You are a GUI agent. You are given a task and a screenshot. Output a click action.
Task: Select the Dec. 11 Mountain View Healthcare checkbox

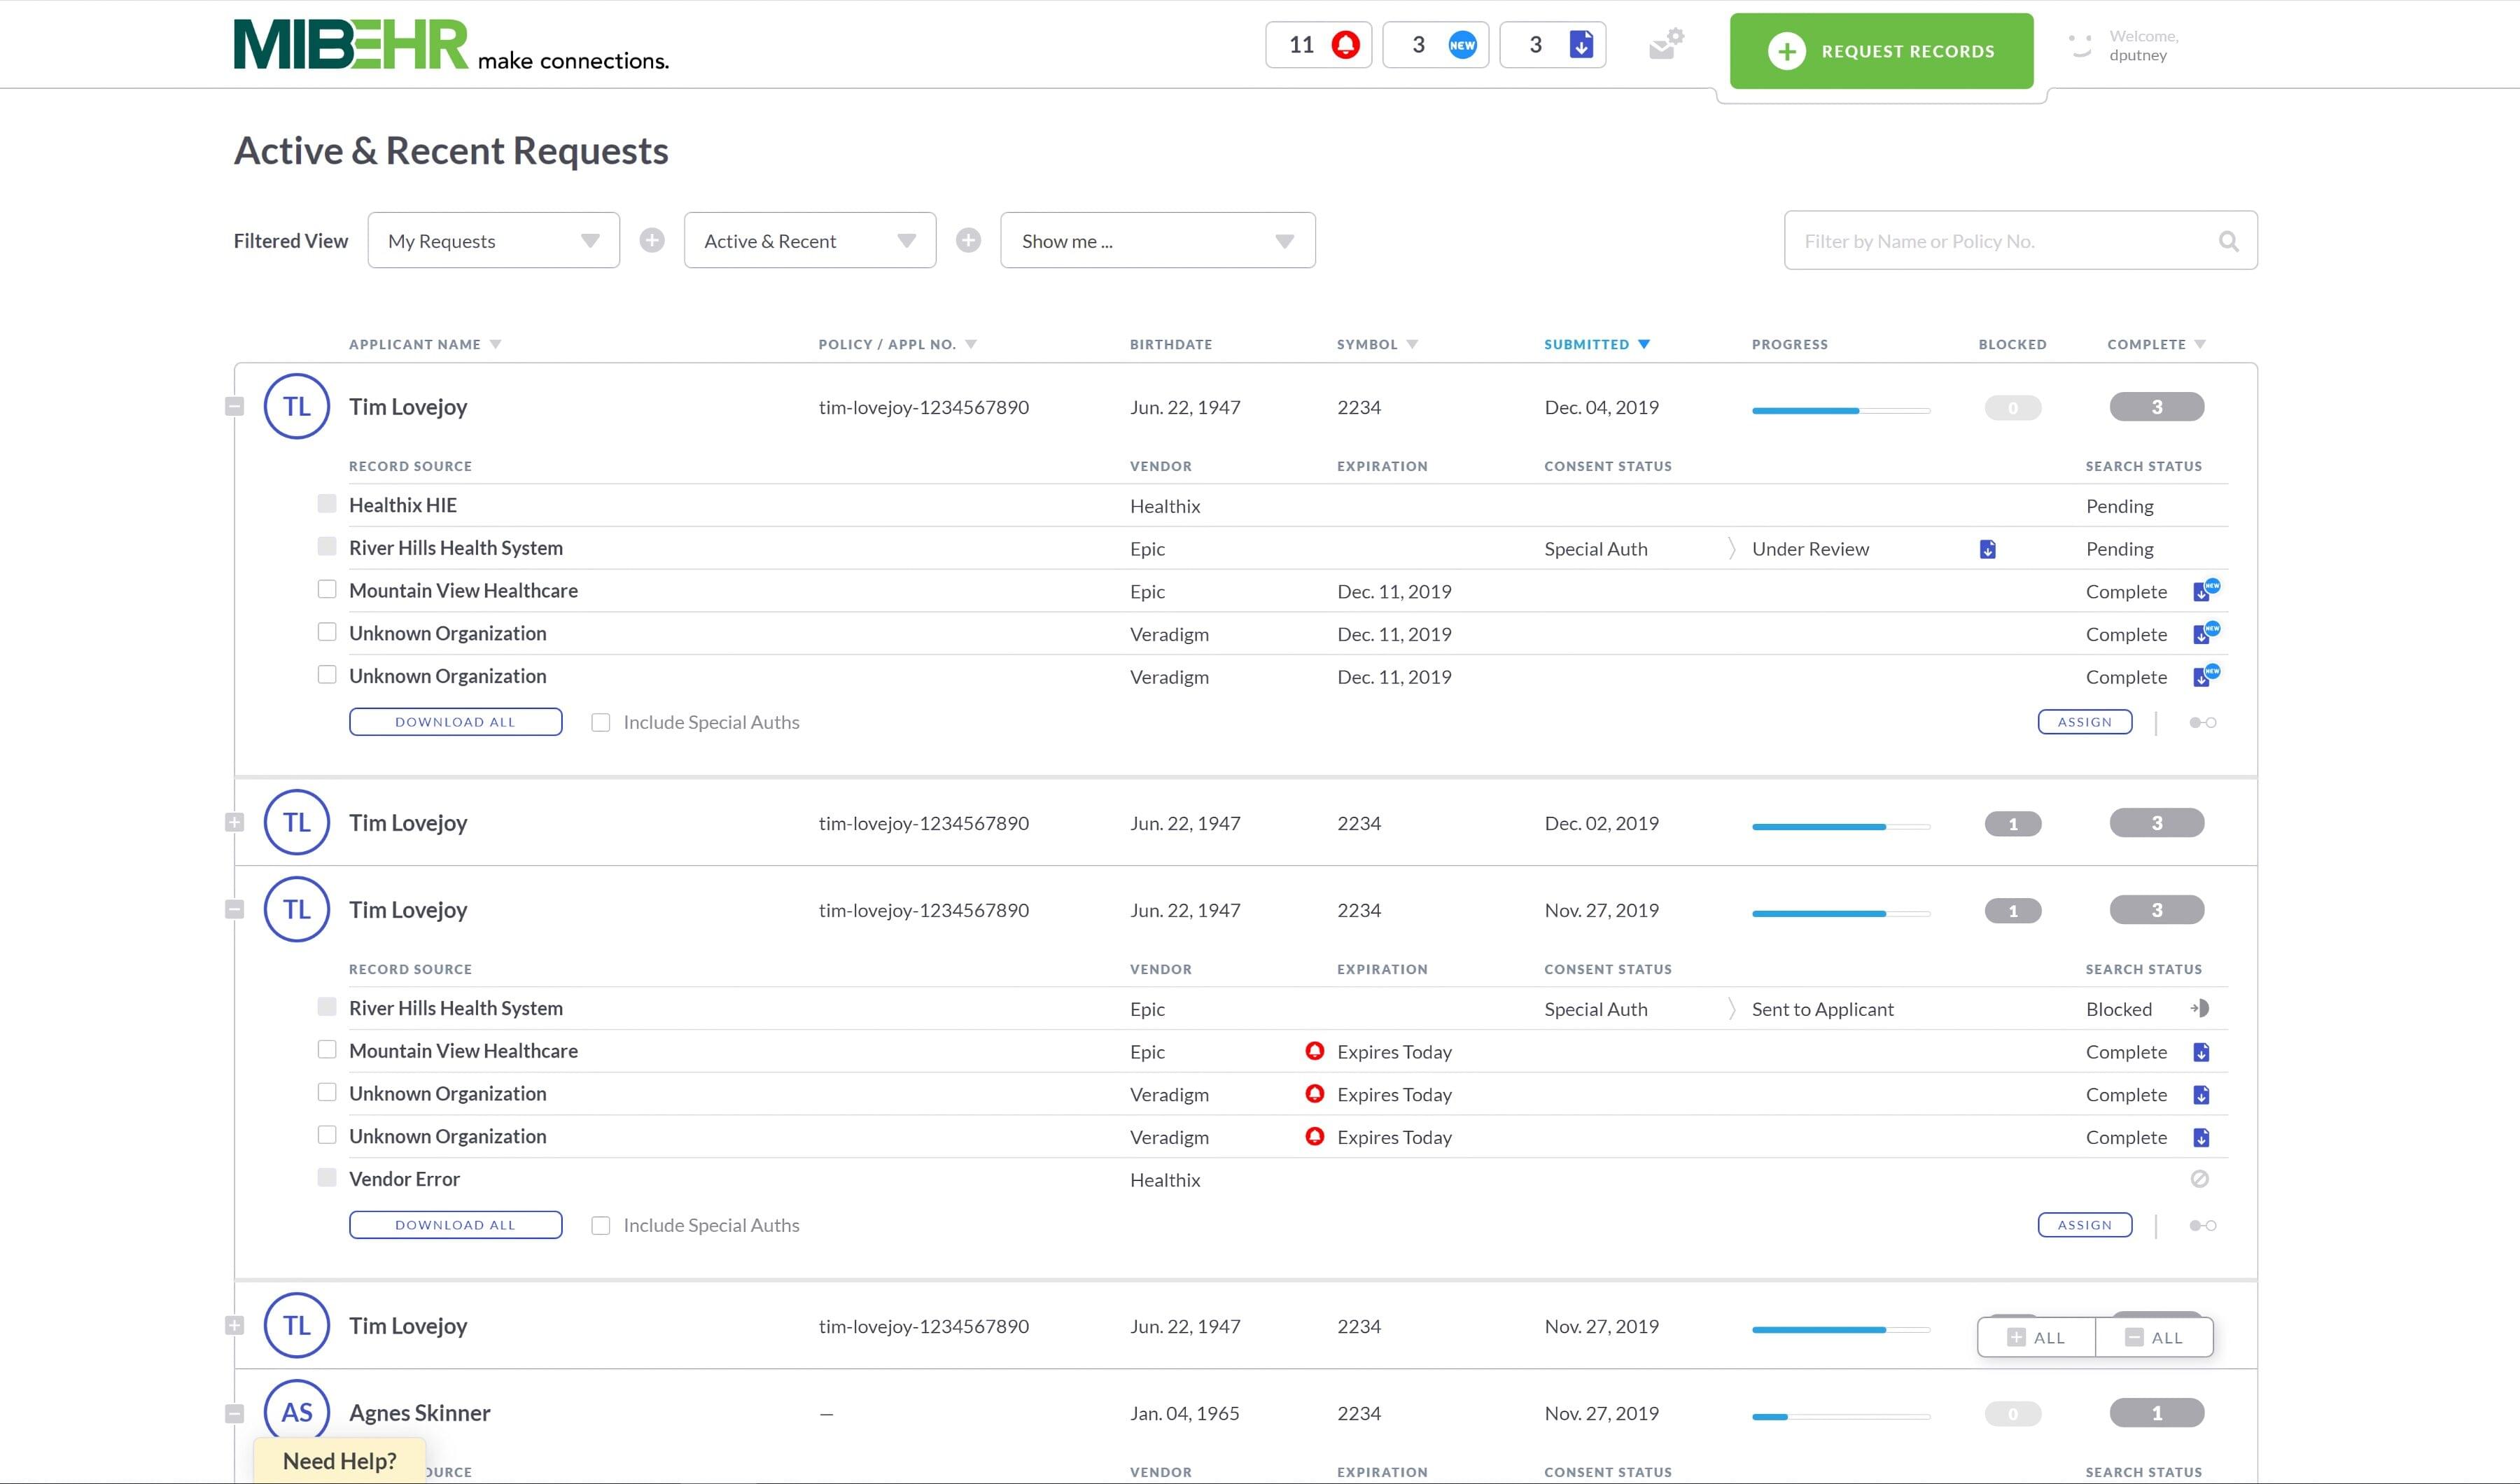pyautogui.click(x=327, y=589)
